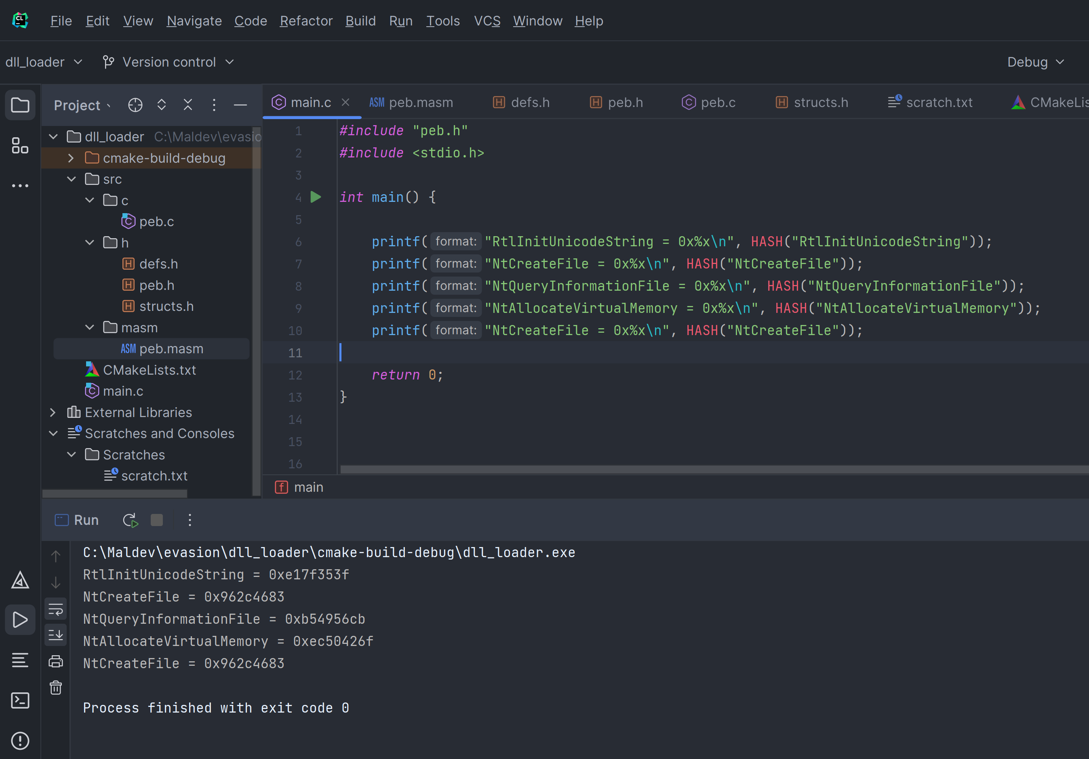Open the Structure tool window icon

click(x=20, y=145)
